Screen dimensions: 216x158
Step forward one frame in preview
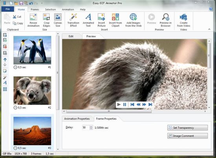point(144,104)
